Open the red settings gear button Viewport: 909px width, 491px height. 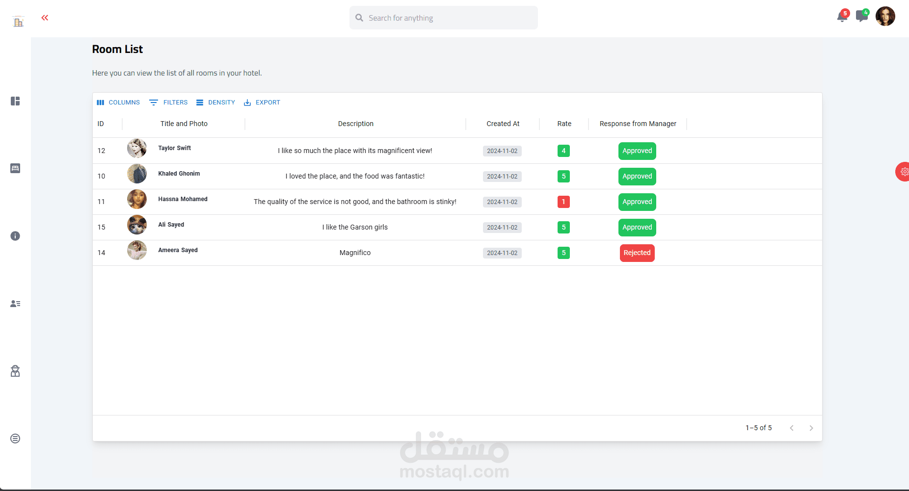click(x=903, y=172)
